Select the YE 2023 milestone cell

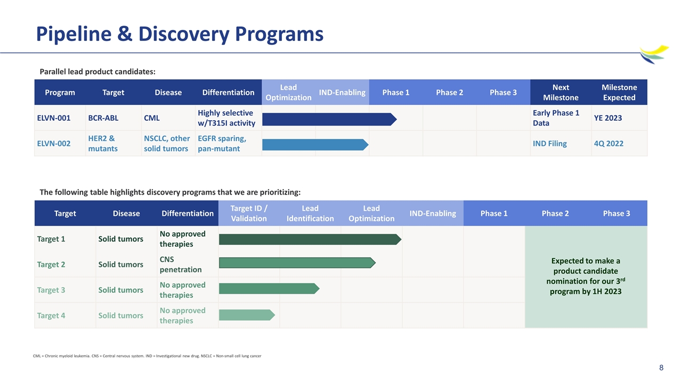[608, 118]
